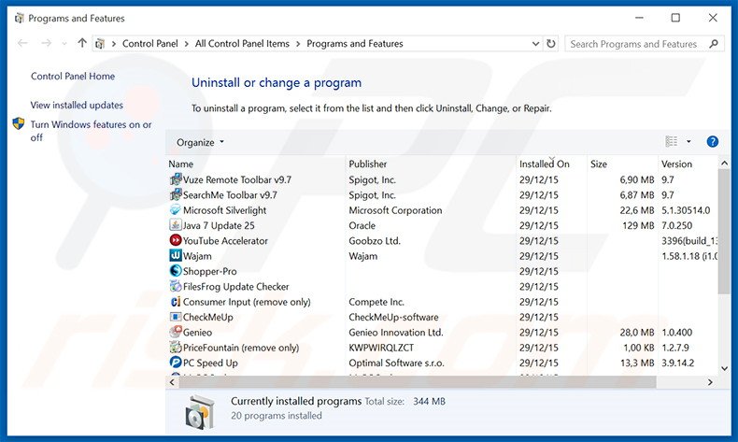Click the Genieo program icon

[176, 332]
